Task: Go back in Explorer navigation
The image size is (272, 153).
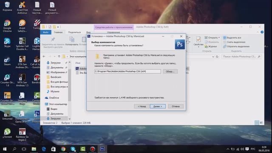Action: click(44, 57)
